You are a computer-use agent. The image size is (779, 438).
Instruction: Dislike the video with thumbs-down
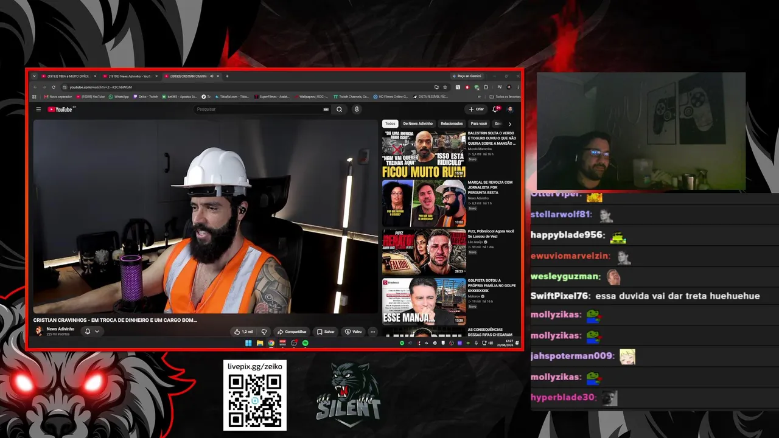click(264, 332)
